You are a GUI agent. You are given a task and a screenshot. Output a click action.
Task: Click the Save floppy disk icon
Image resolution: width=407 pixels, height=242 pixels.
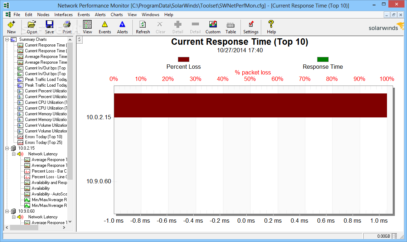(49, 25)
